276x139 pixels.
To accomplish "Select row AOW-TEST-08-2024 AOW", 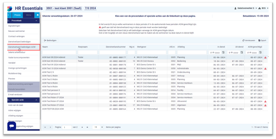I will coord(154,109).
